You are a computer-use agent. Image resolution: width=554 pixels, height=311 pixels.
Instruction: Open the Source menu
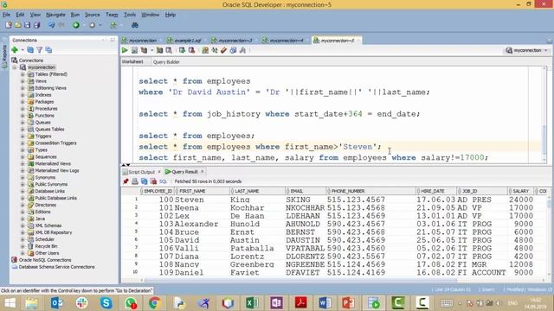coord(93,15)
